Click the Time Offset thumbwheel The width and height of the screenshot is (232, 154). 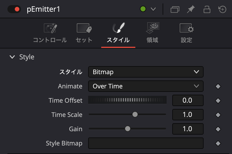(x=127, y=100)
